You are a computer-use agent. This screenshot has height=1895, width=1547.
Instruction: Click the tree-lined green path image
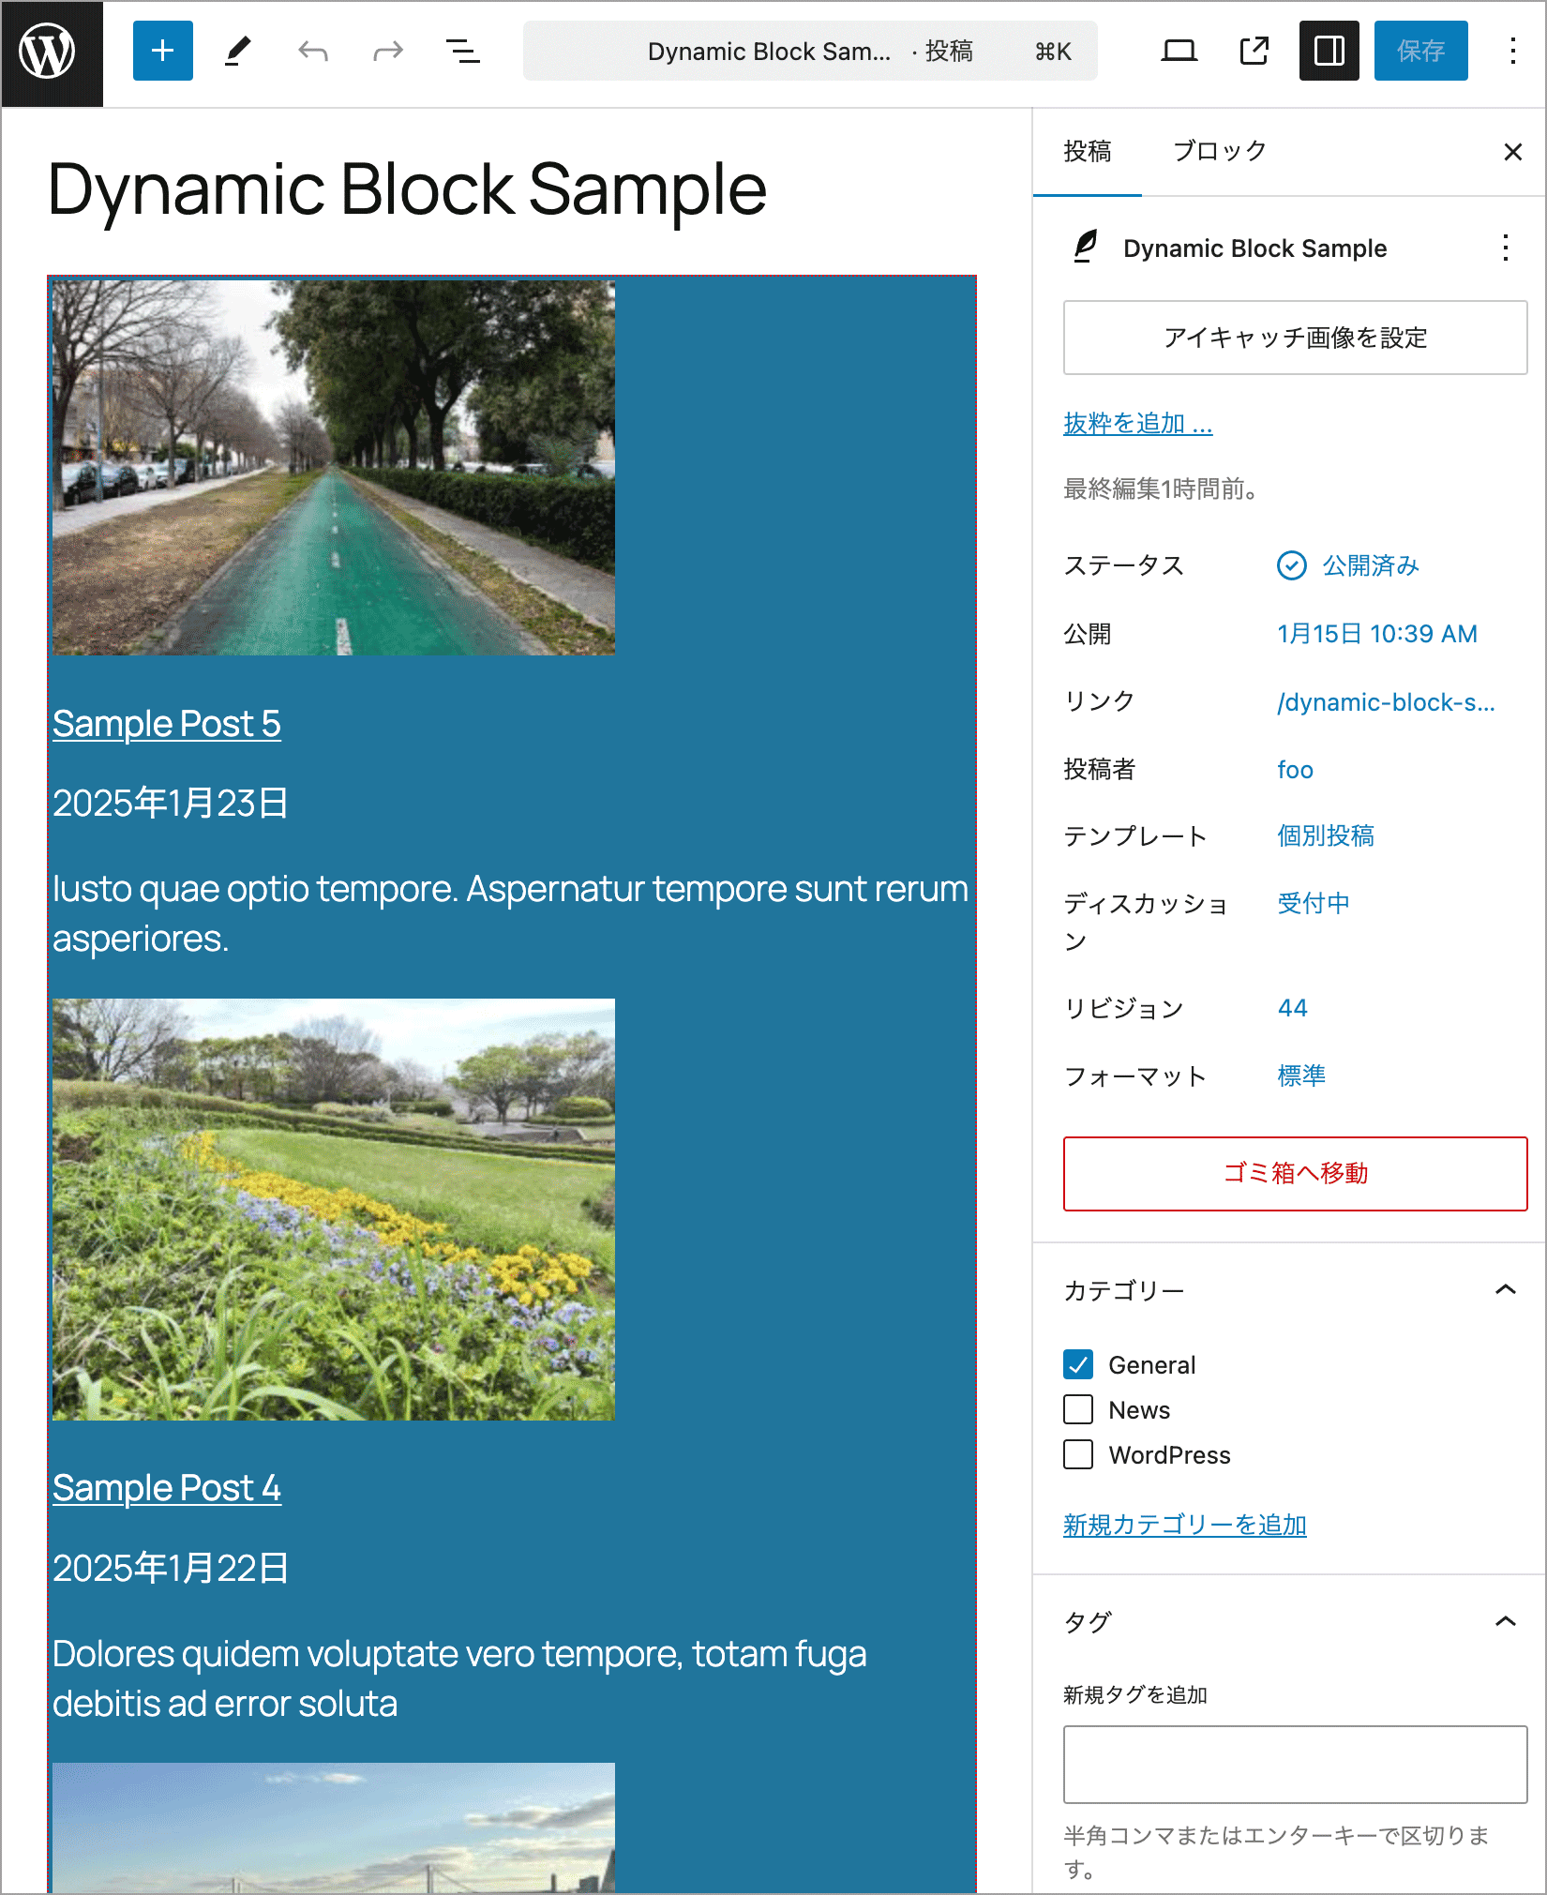click(x=334, y=468)
